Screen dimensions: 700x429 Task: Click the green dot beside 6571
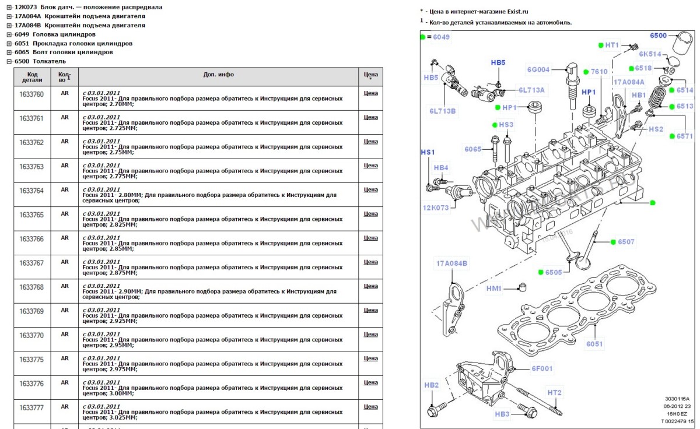coord(672,136)
